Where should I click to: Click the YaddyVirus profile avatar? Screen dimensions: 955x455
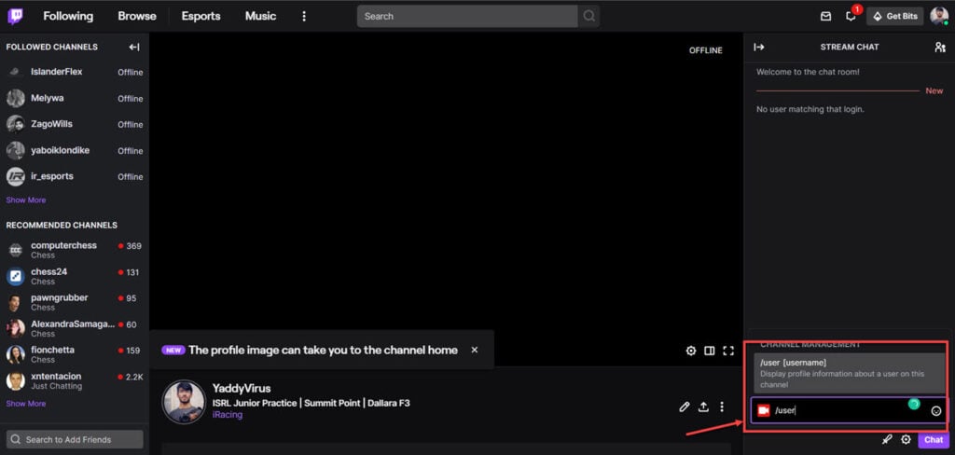[x=184, y=402]
